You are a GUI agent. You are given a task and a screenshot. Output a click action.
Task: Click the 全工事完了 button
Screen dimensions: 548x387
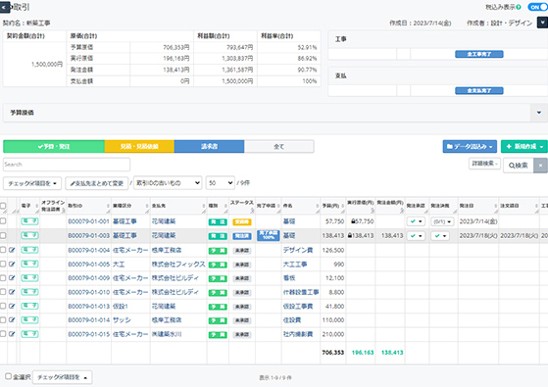tap(479, 54)
